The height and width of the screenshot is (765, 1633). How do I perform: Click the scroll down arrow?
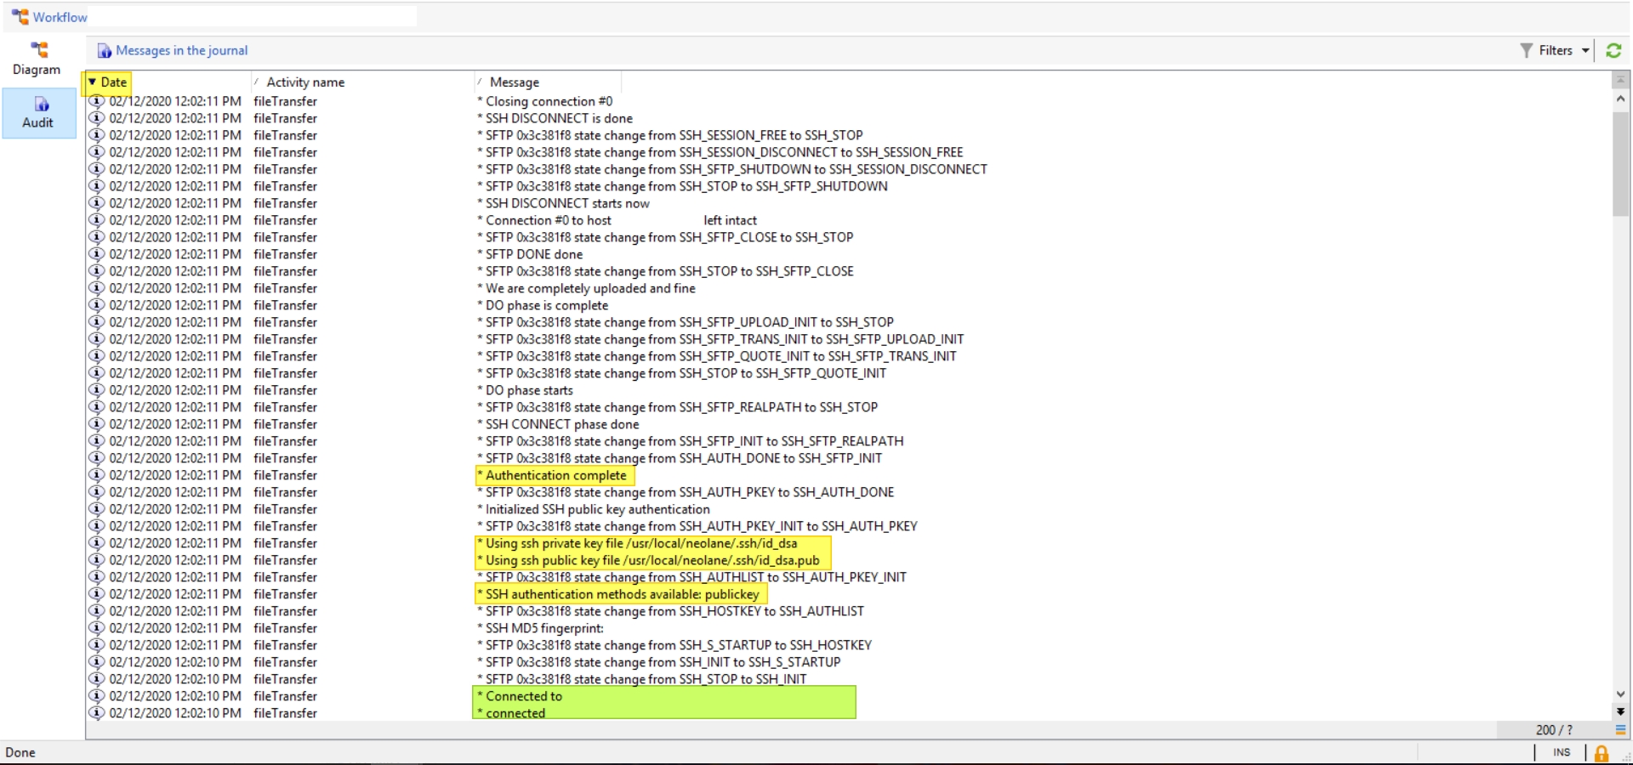tap(1620, 694)
